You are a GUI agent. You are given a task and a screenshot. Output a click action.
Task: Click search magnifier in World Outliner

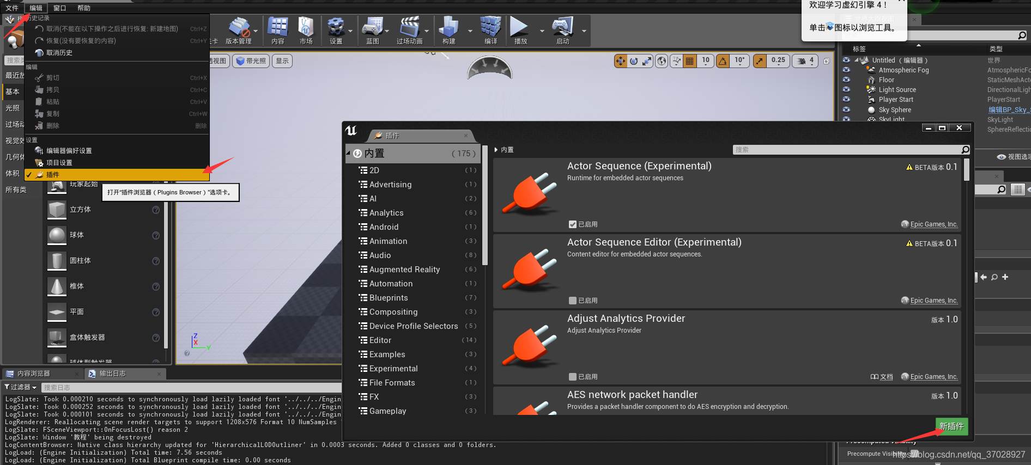[1022, 35]
